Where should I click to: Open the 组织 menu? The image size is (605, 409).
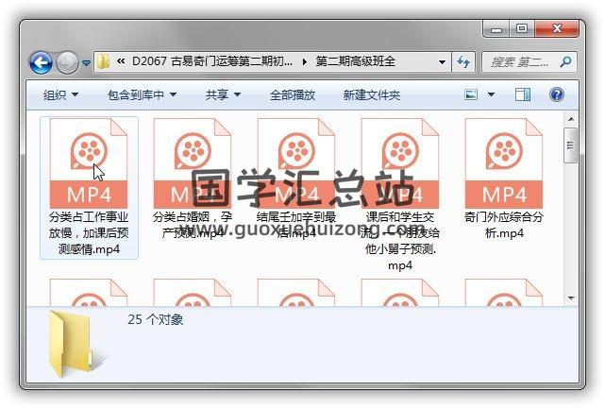coord(61,94)
